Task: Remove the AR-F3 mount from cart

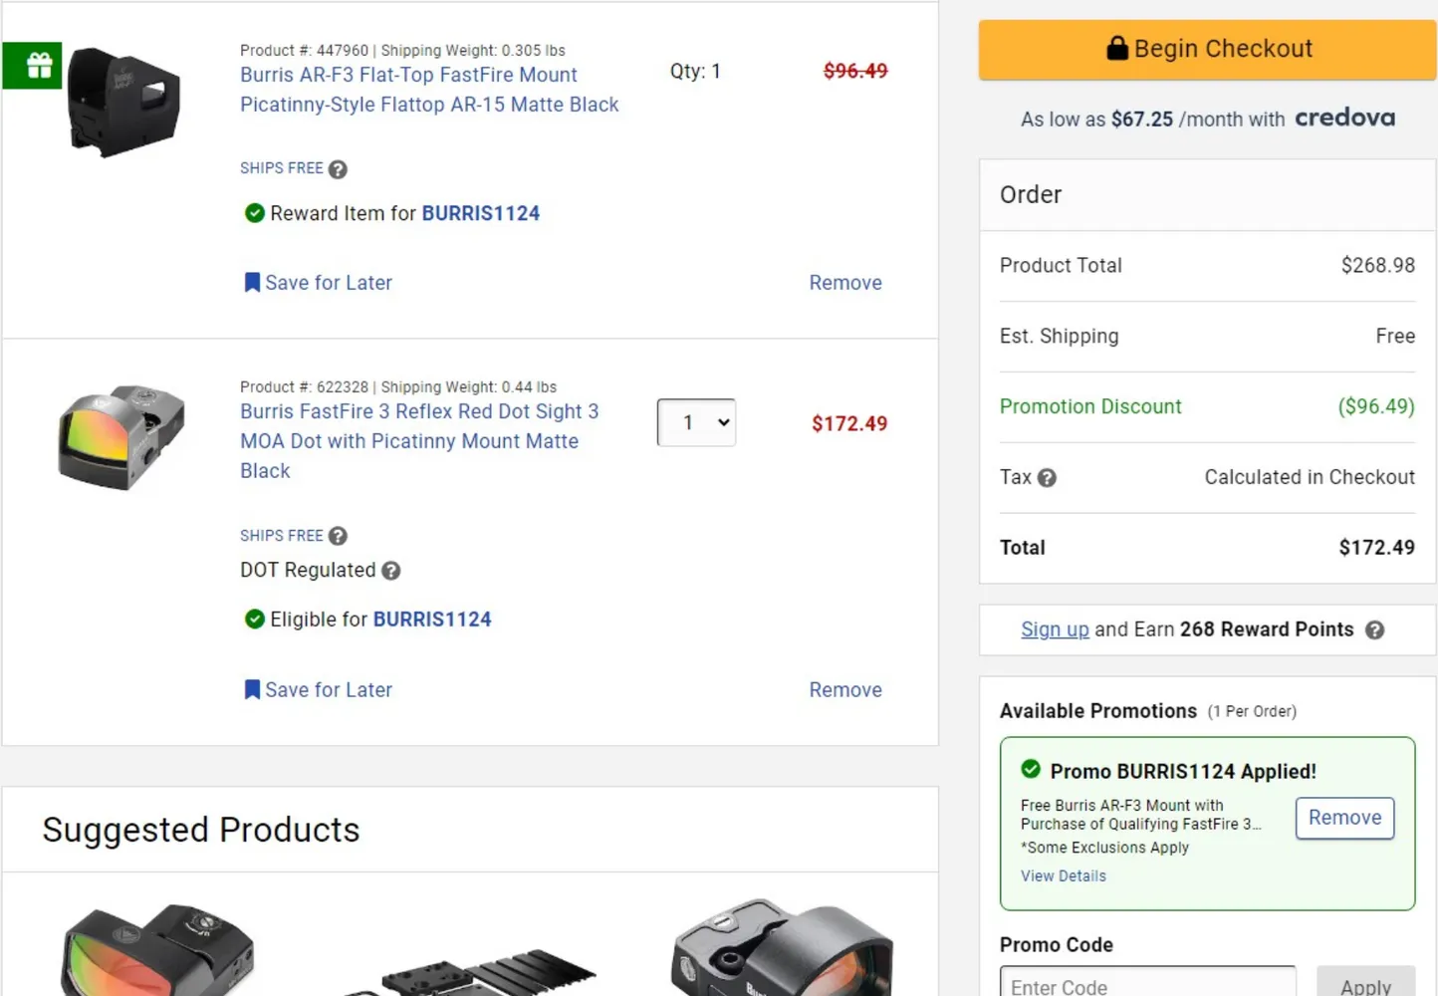Action: pos(844,283)
